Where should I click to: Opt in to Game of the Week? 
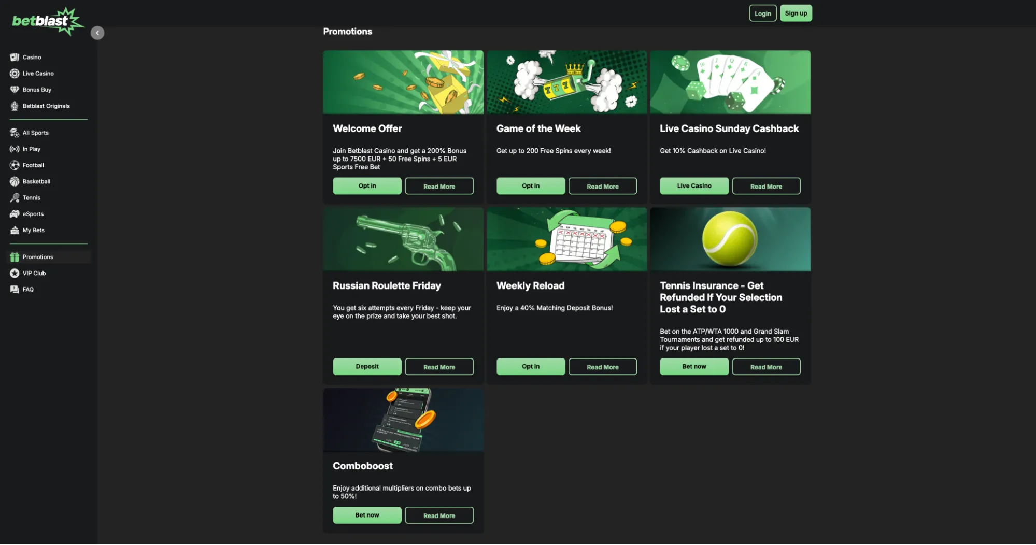point(531,186)
